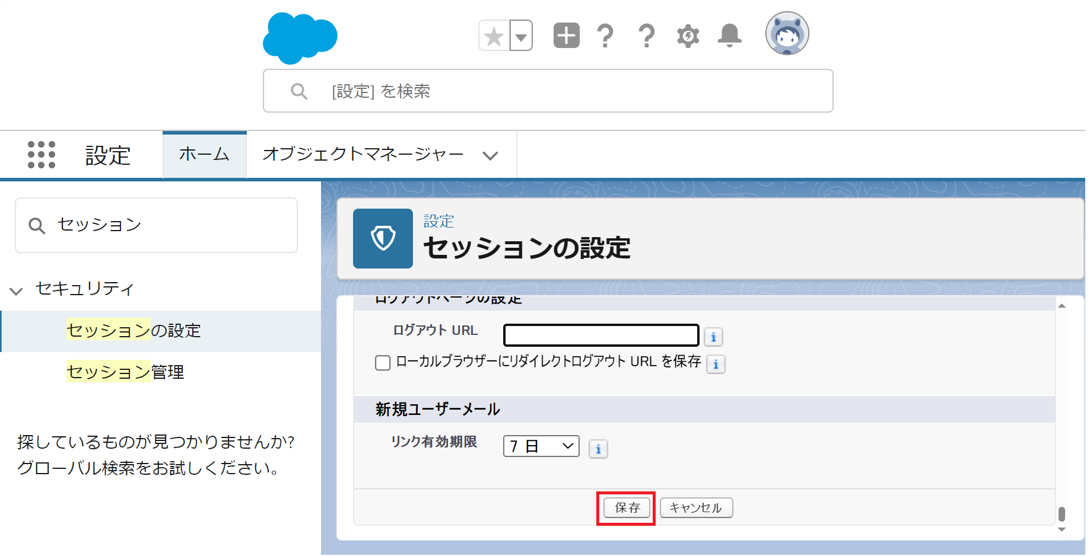Click info icon beside ログアウト URL field

713,337
